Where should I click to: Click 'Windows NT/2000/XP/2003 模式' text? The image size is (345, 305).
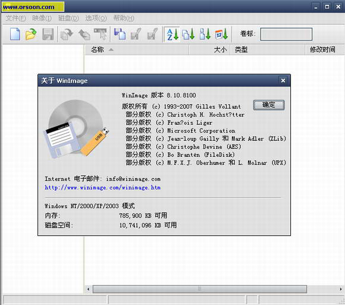tap(90, 206)
